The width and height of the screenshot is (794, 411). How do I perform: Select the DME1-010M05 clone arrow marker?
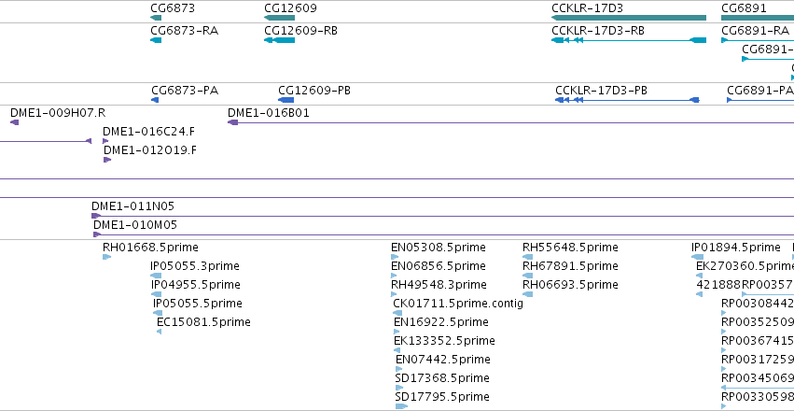[x=97, y=234]
